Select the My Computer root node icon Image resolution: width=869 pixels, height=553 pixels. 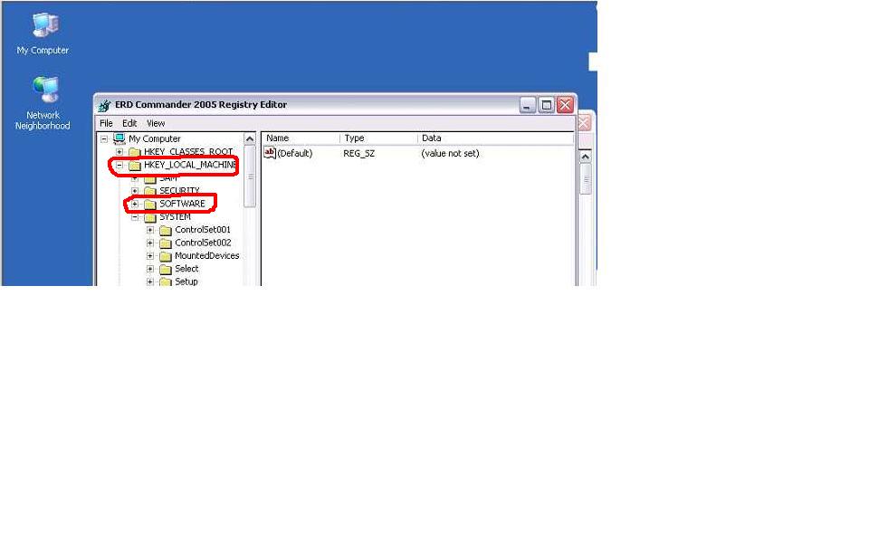[x=119, y=138]
